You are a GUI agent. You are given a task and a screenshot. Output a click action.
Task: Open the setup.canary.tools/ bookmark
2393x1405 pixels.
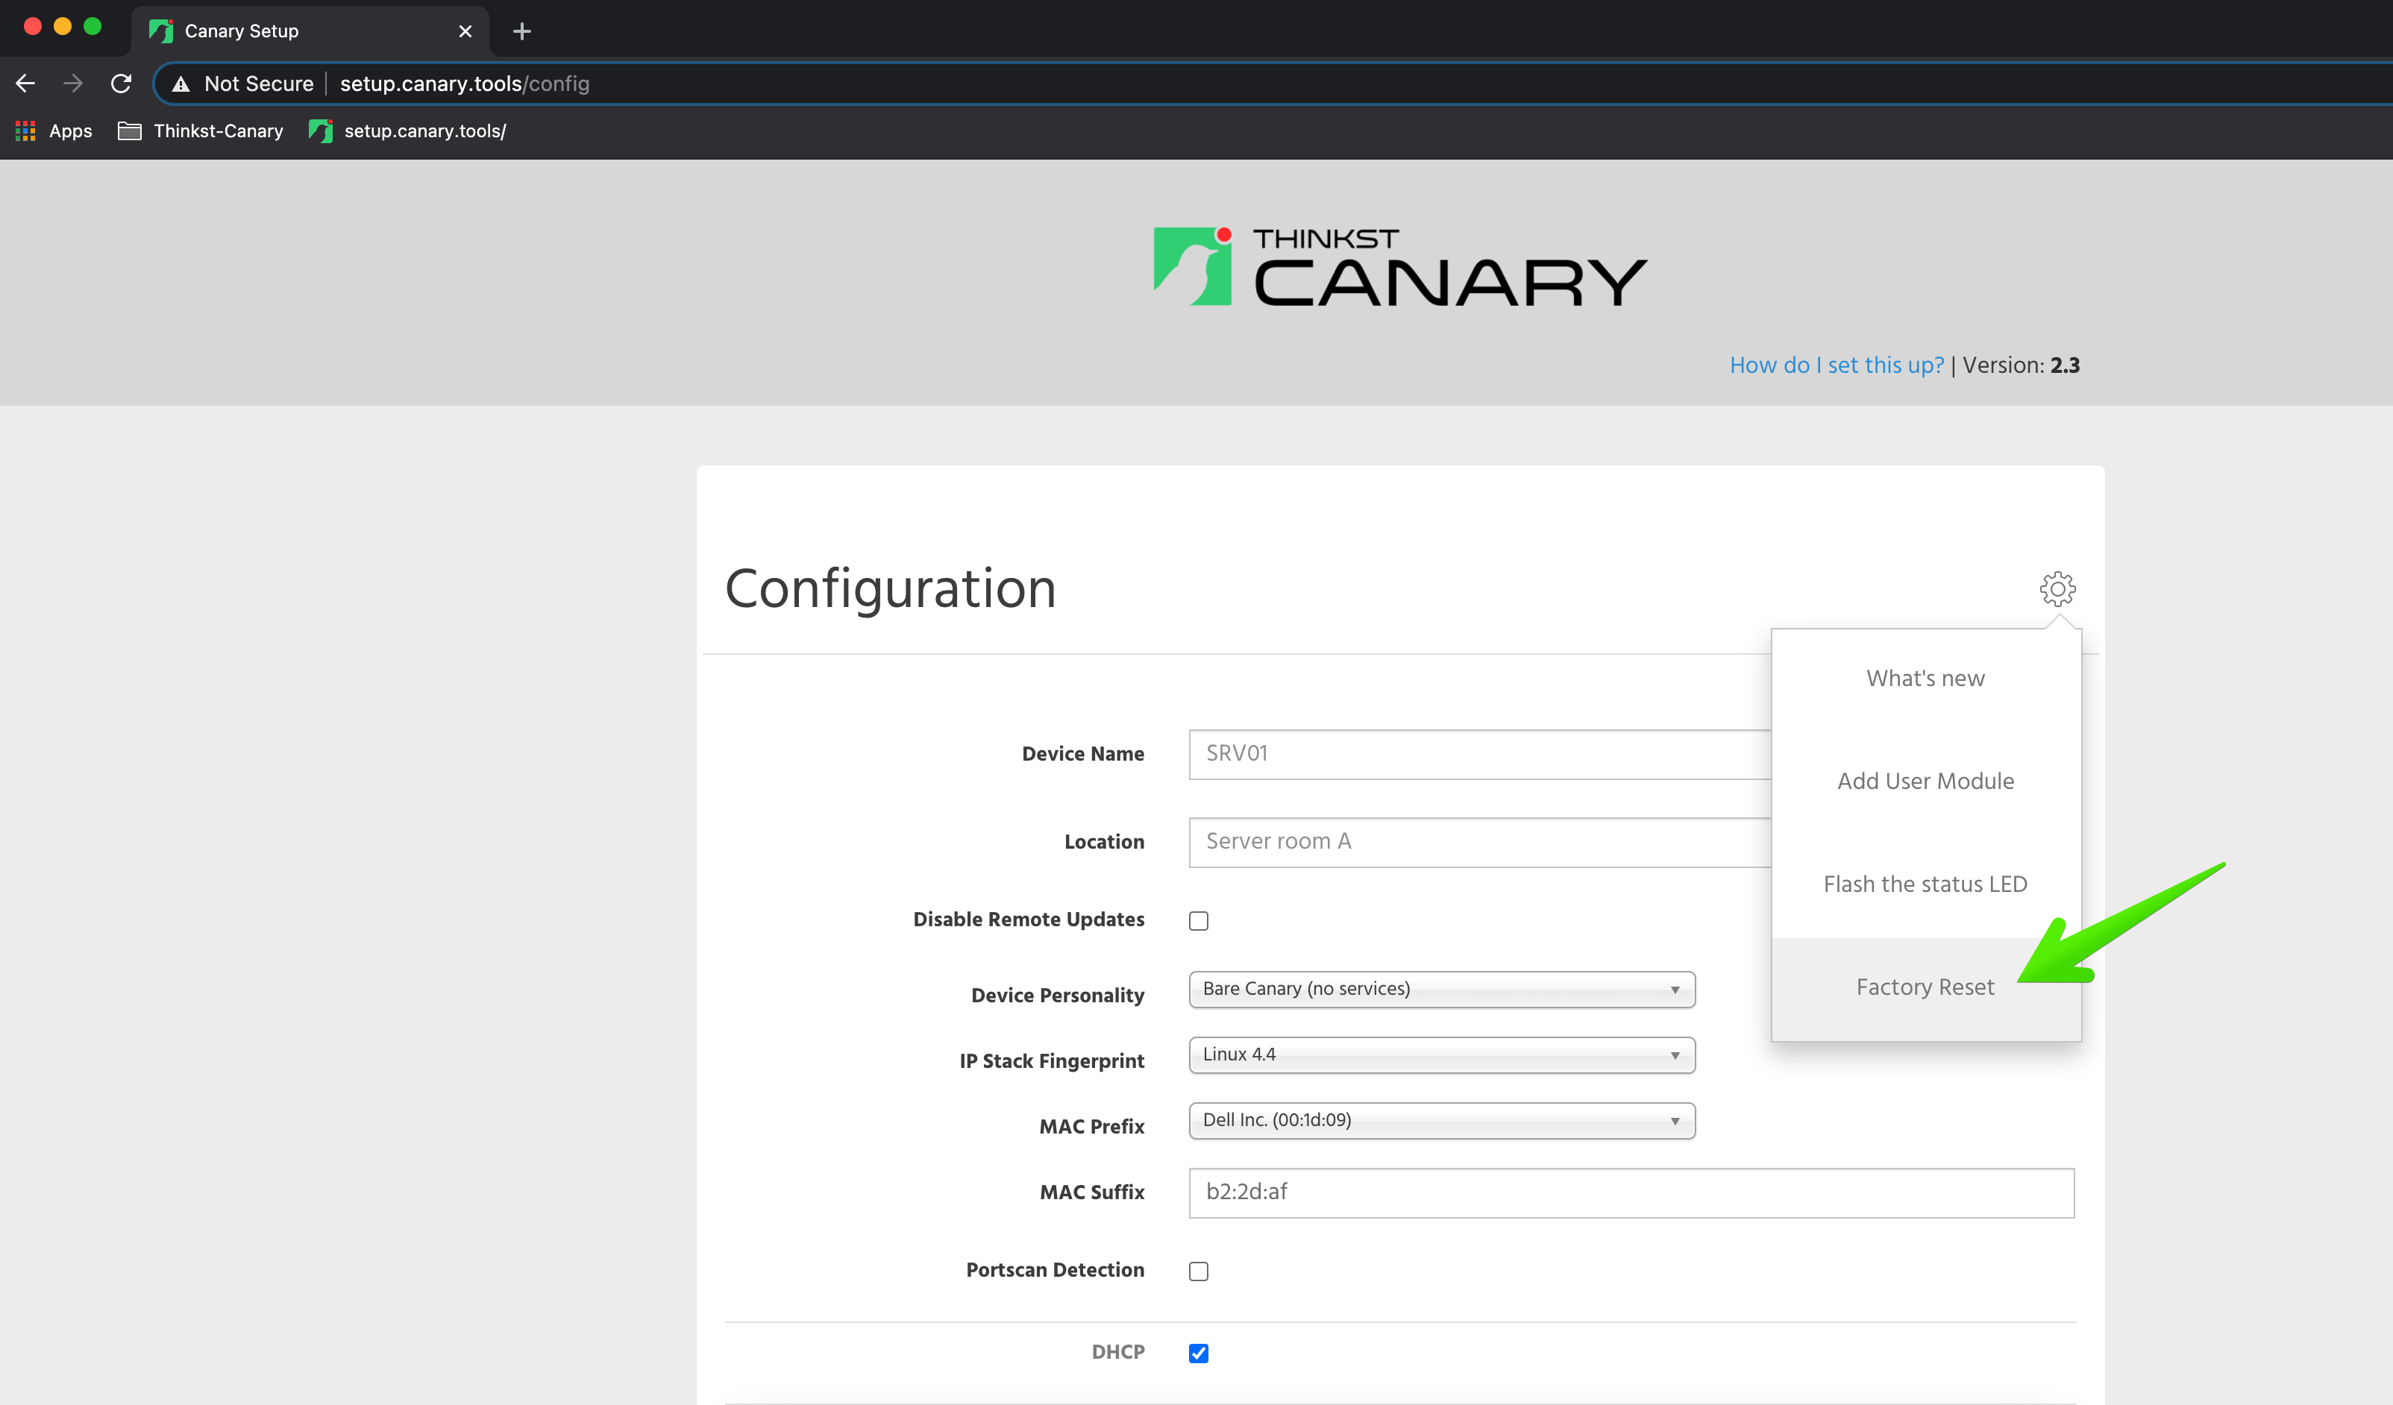(408, 131)
